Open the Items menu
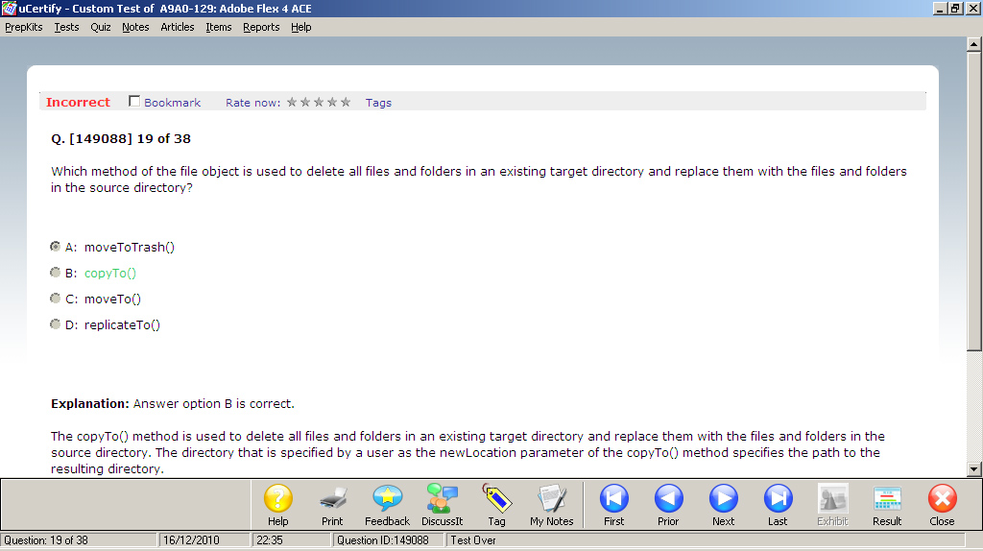Screen dimensions: 983x551 (x=219, y=27)
